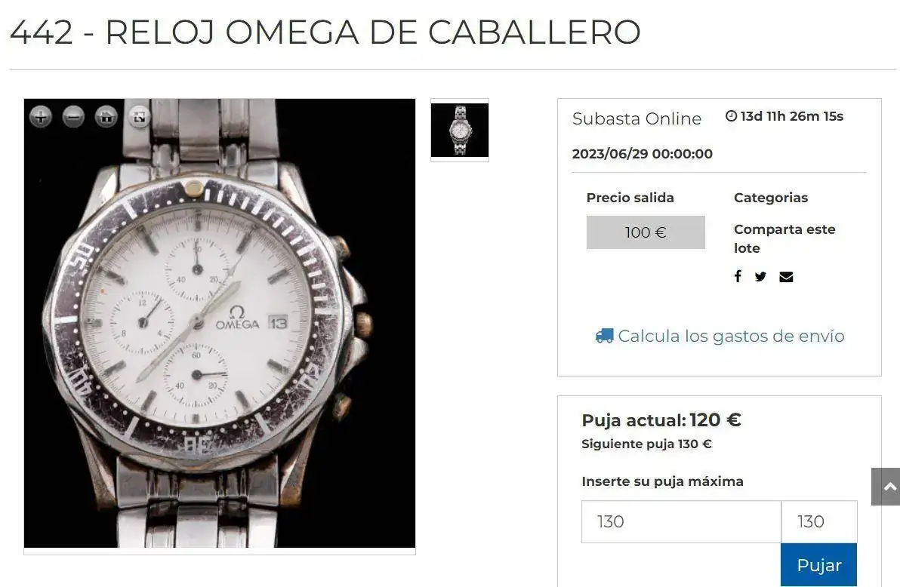Click the Pujar bid button
This screenshot has width=900, height=587.
pyautogui.click(x=818, y=564)
